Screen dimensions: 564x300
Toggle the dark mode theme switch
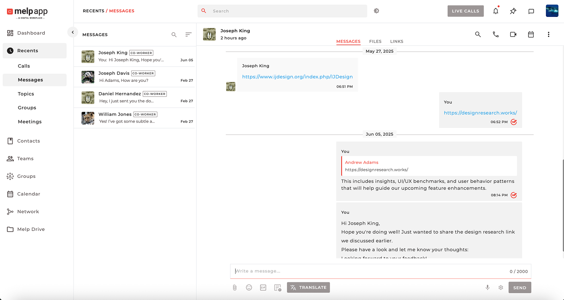[376, 11]
